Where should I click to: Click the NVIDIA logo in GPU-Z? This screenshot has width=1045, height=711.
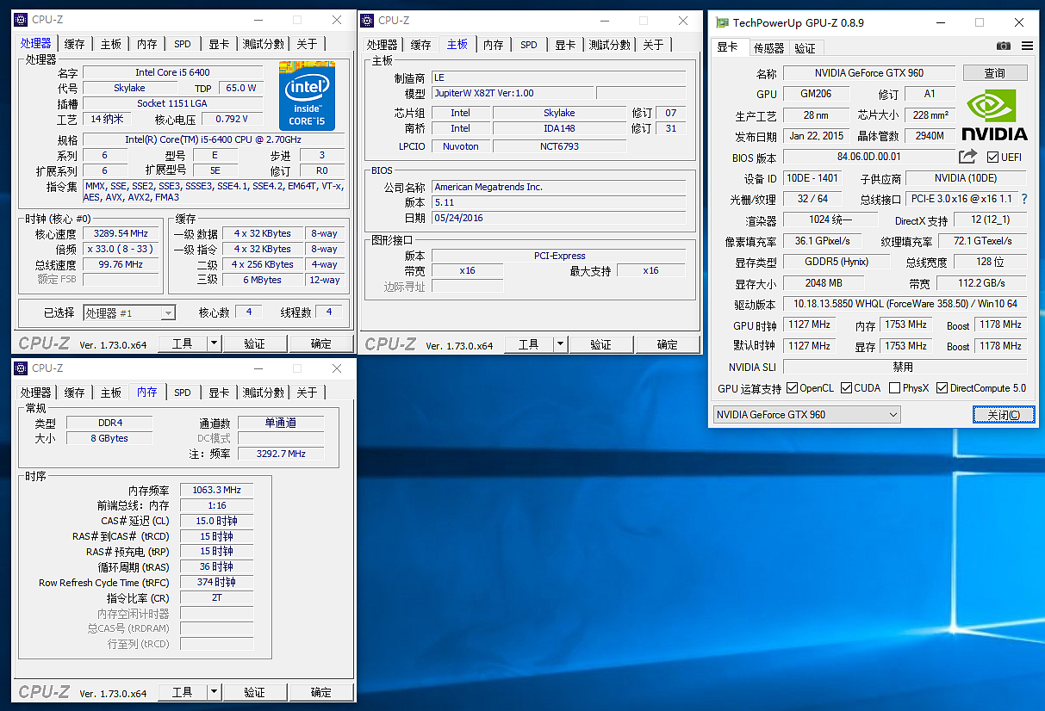tap(995, 114)
